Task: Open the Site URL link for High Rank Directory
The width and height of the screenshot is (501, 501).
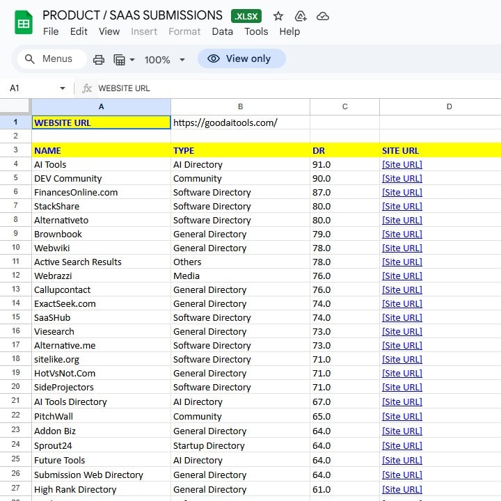Action: tap(402, 489)
